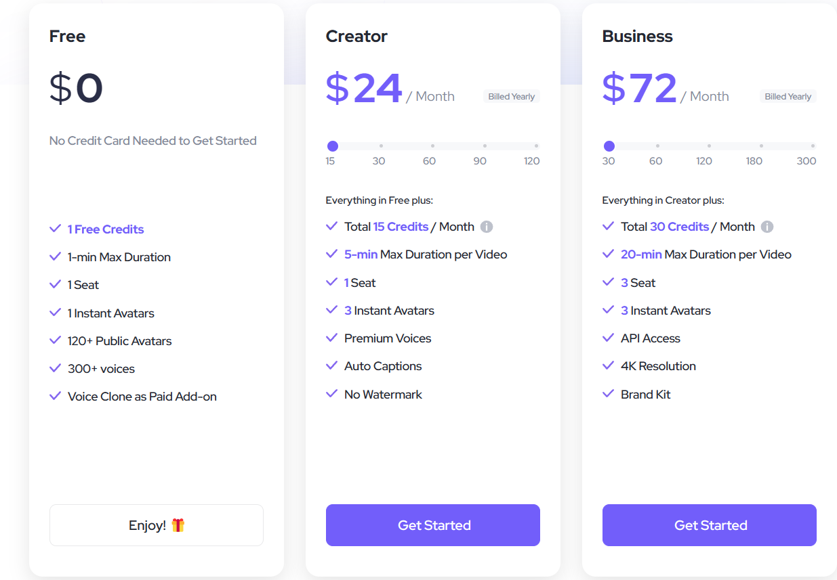Select the 60 mark on Creator slider
This screenshot has width=837, height=580.
point(432,146)
